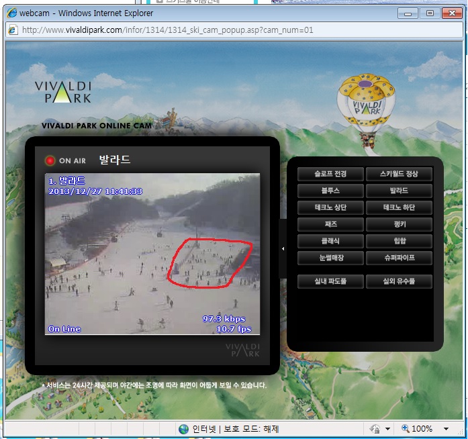Select the 발라드 camera button

point(399,191)
